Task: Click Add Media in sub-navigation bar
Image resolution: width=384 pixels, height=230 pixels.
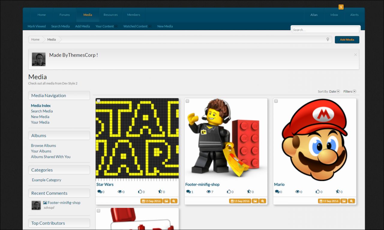Action: pyautogui.click(x=82, y=26)
